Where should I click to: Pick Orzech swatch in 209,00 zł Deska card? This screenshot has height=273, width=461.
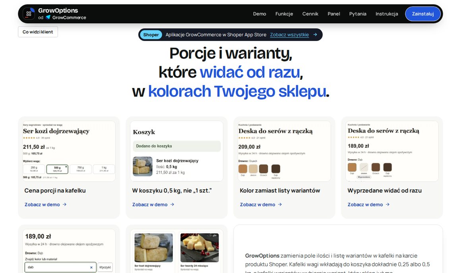(263, 169)
